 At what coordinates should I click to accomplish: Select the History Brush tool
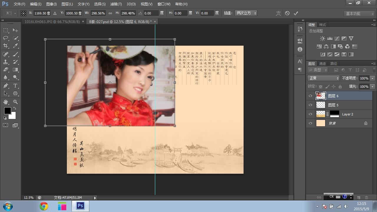[15, 62]
